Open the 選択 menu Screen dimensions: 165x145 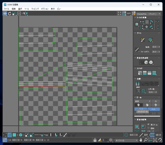point(20,9)
